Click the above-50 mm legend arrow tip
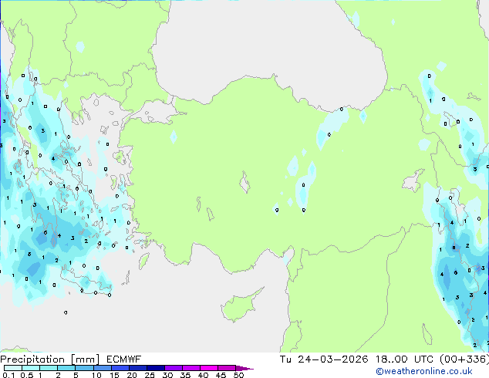 pyautogui.click(x=244, y=368)
